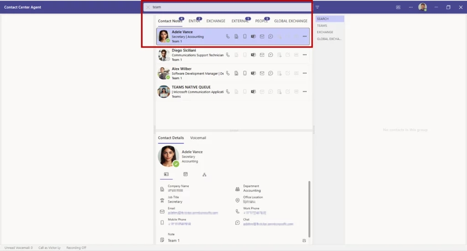Screen dimensions: 467x251
Task: Save the contact note with the save icon
Action: point(304,240)
